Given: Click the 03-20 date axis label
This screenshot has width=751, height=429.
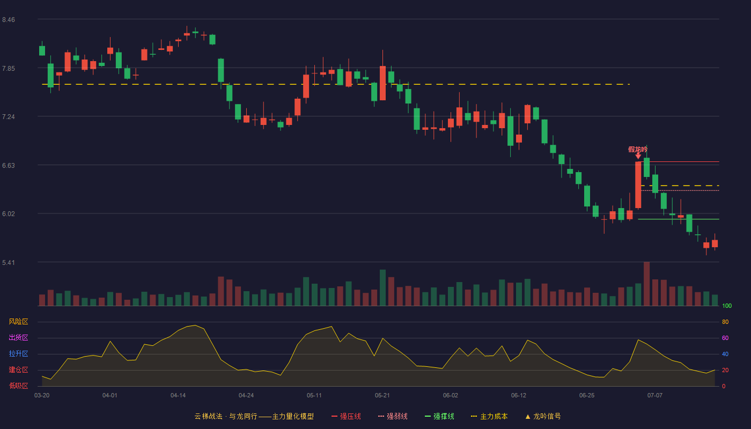Looking at the screenshot, I should coord(42,395).
